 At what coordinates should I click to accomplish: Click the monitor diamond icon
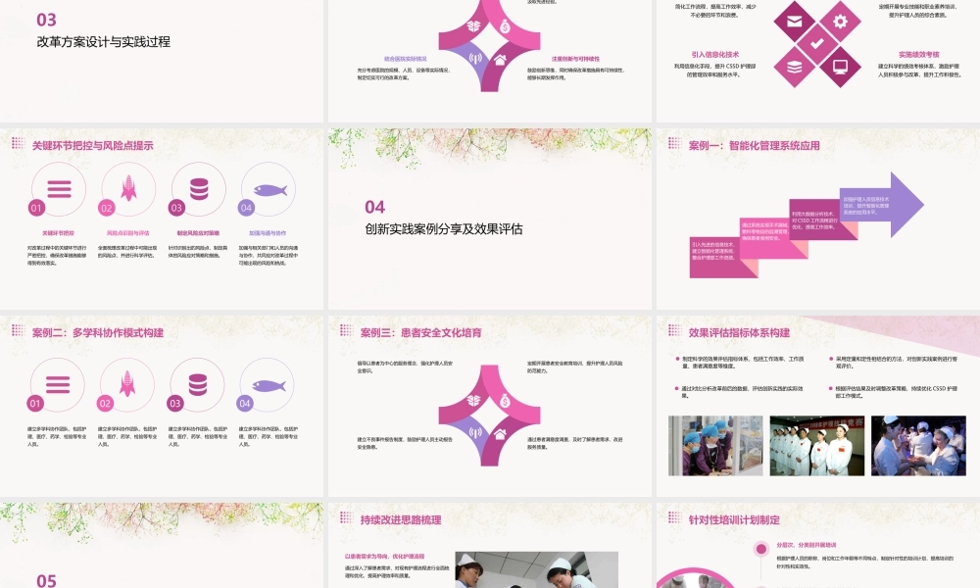click(840, 67)
